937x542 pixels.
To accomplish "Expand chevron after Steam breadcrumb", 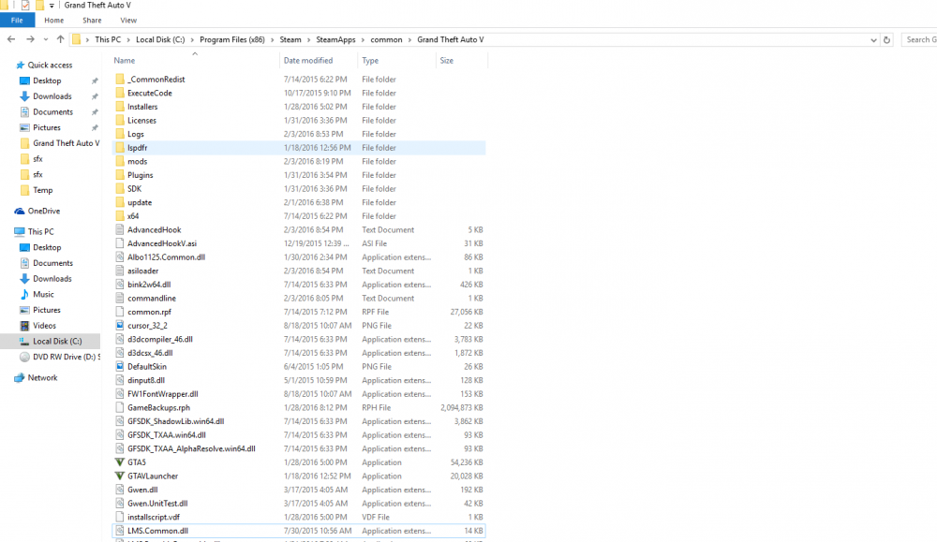I will coord(309,39).
